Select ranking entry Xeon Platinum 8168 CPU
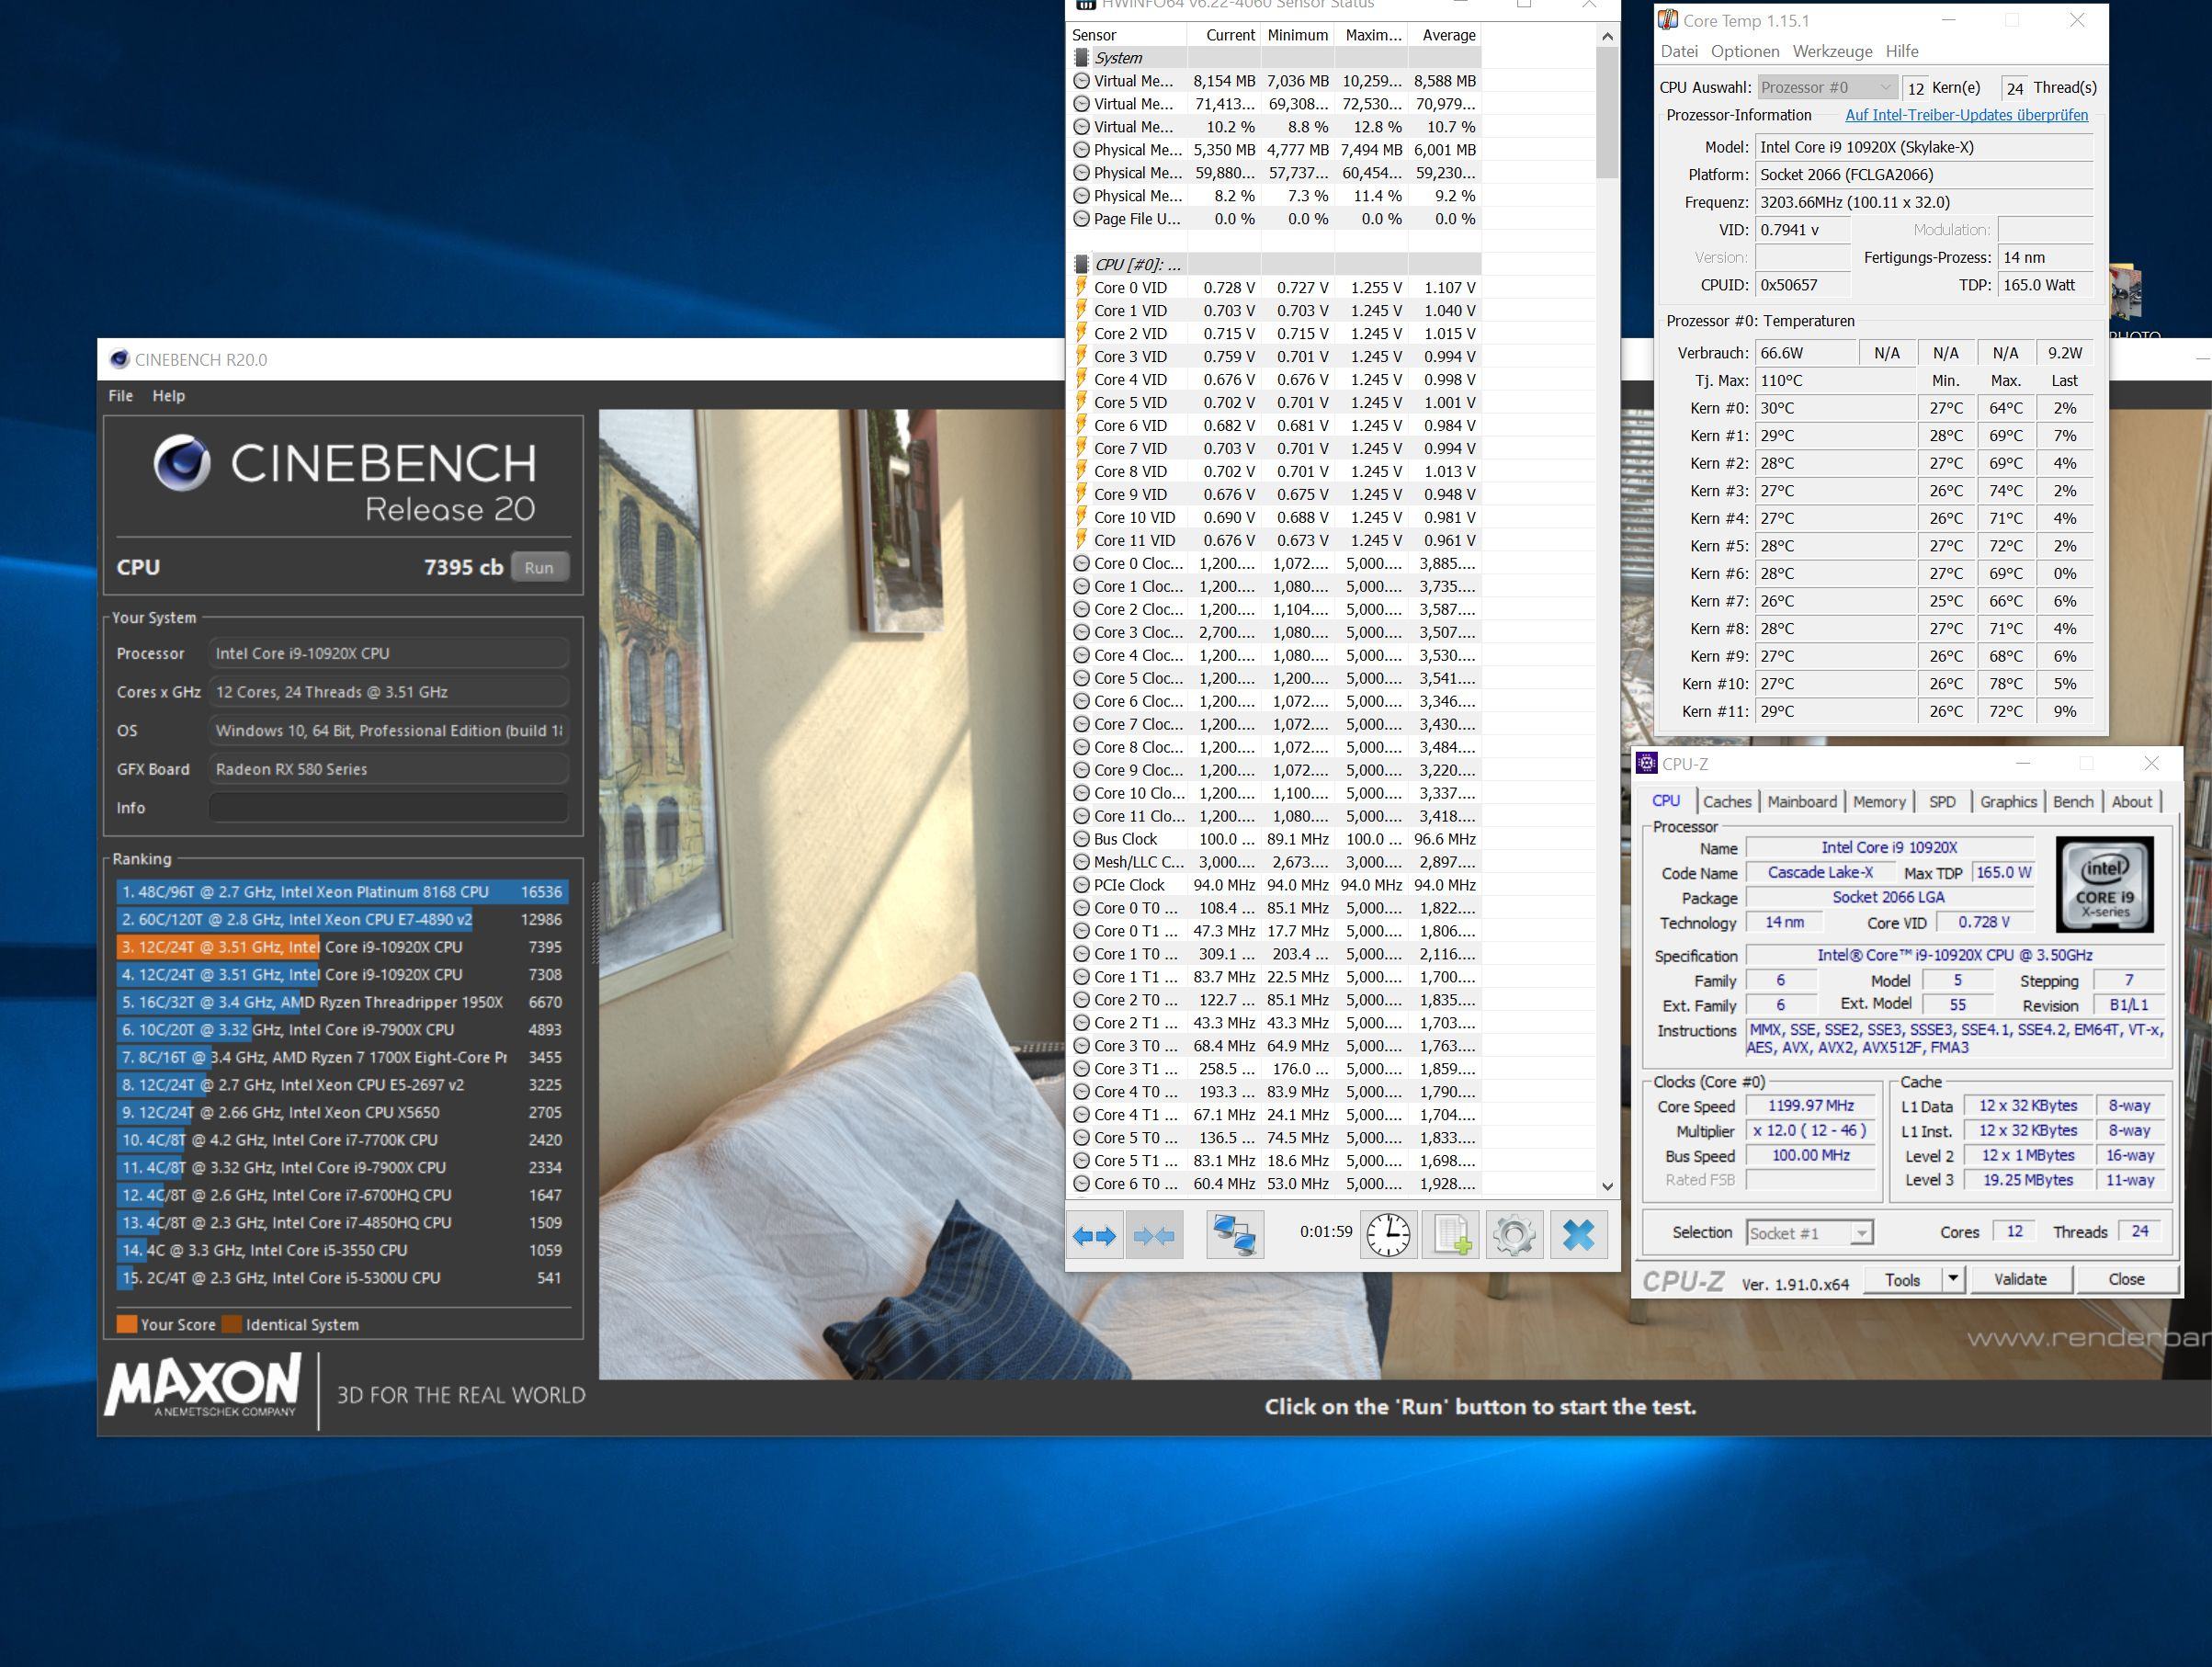This screenshot has height=1667, width=2212. [340, 892]
